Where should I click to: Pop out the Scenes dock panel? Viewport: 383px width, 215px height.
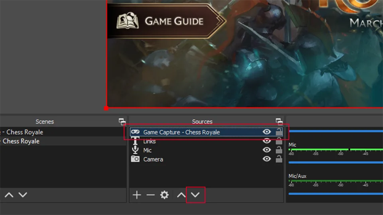point(122,121)
